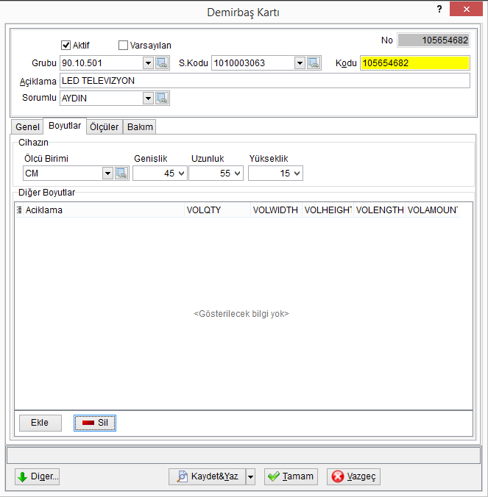Click the yellow Kodu field

coord(414,63)
